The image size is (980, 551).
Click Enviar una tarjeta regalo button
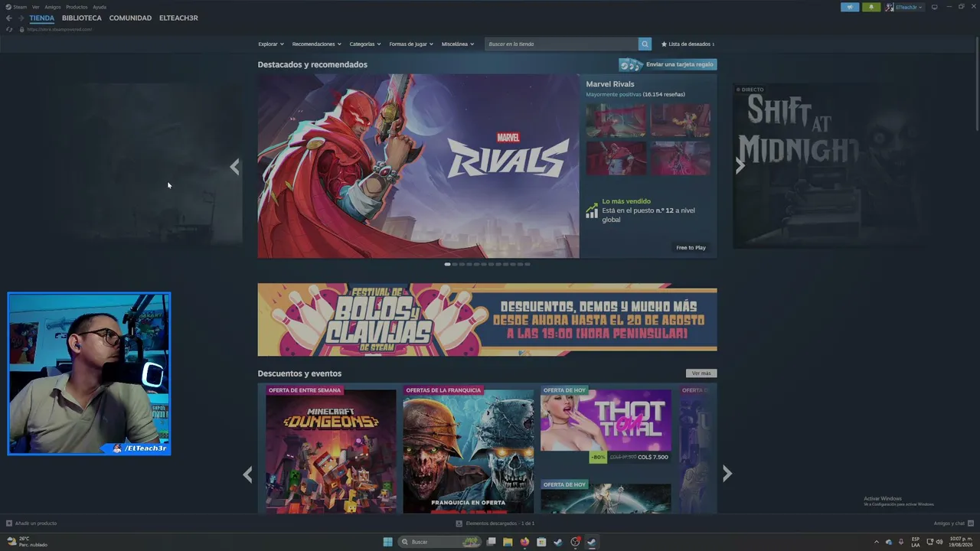tap(668, 64)
